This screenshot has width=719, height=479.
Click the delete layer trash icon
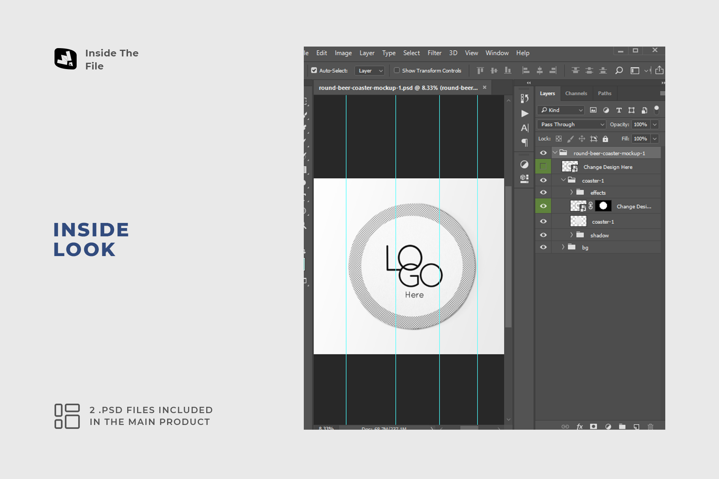click(651, 427)
